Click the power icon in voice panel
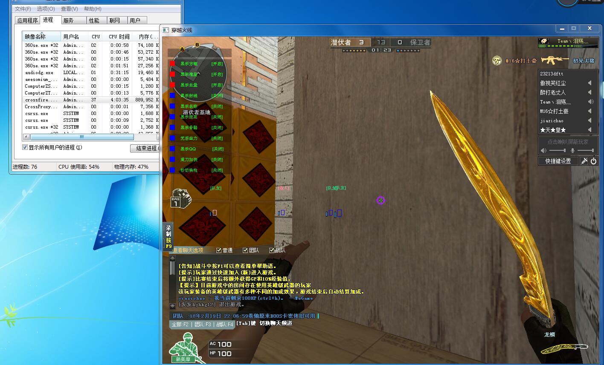The width and height of the screenshot is (604, 365). (x=594, y=161)
